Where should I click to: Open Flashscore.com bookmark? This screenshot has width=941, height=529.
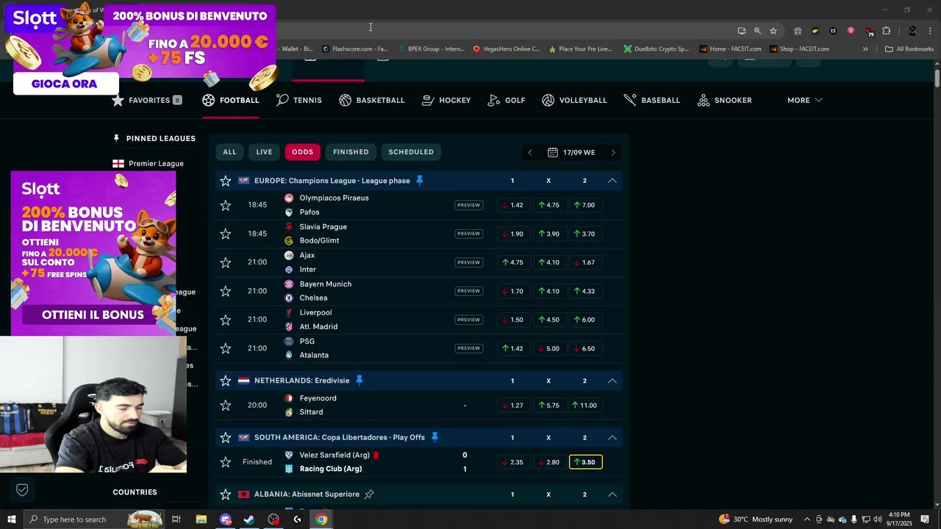tap(355, 49)
